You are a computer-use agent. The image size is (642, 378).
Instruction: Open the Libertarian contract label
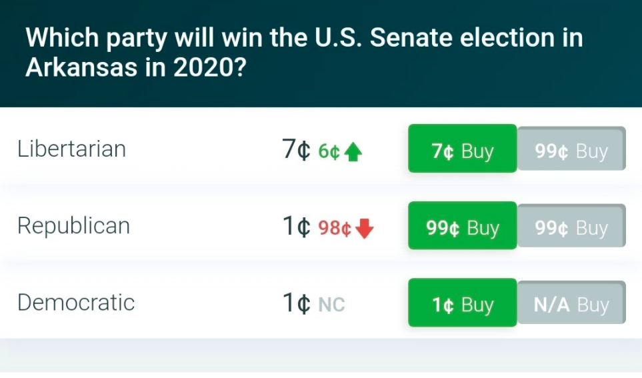[72, 149]
